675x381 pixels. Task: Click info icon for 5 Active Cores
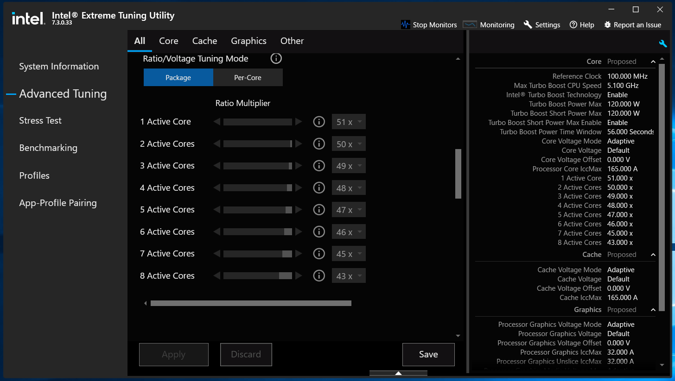(x=319, y=210)
